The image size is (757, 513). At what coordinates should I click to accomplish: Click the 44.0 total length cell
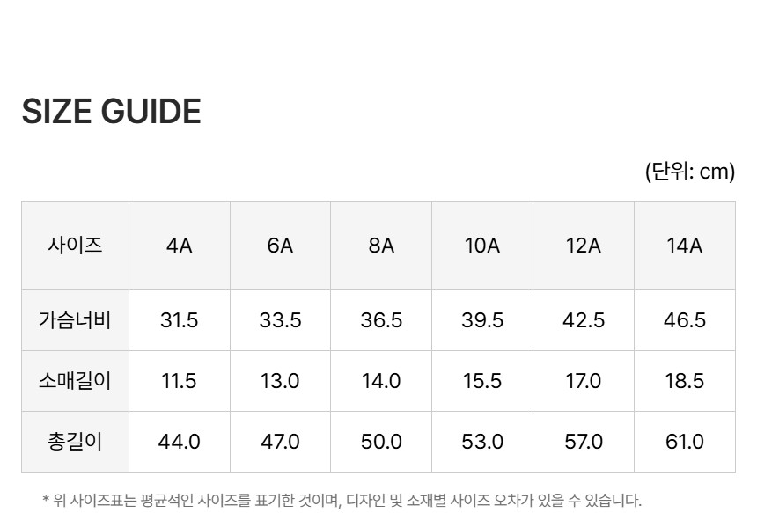pos(179,442)
